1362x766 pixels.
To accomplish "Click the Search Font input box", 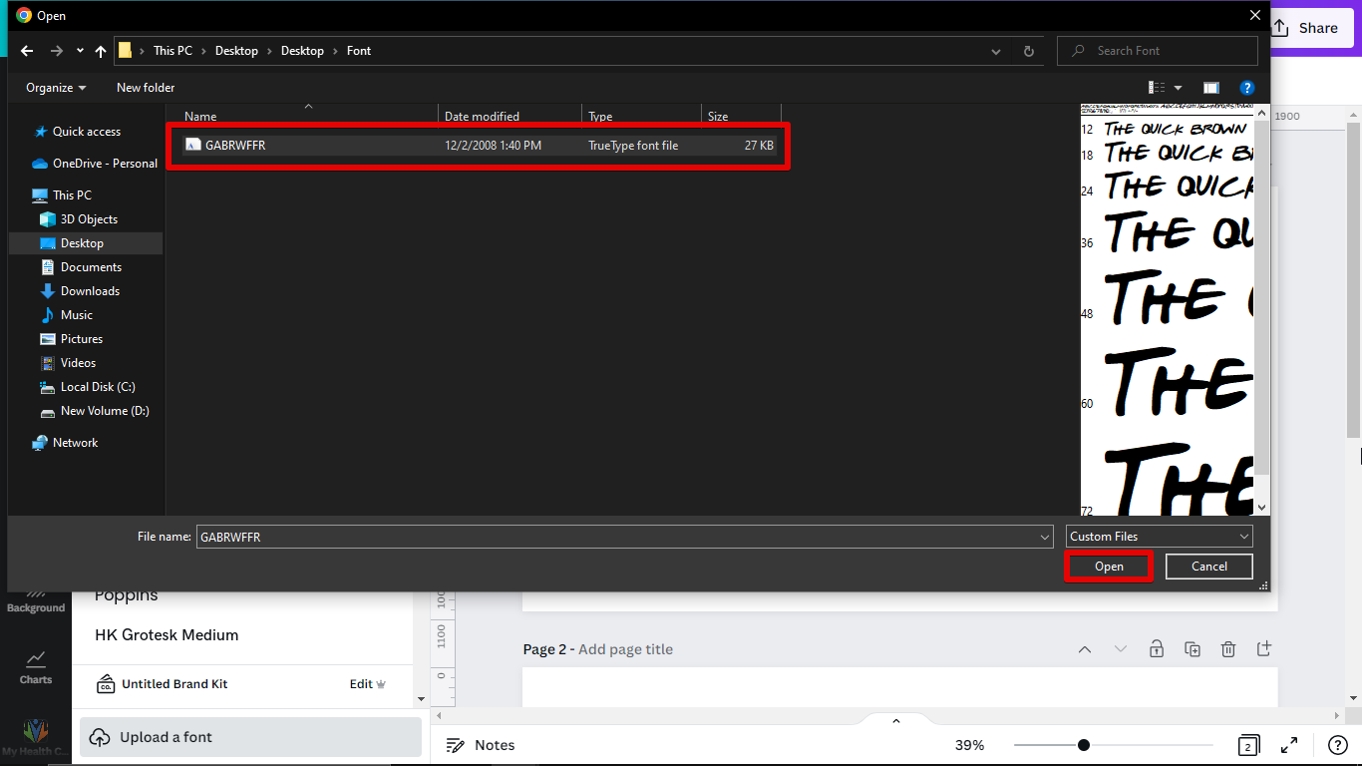I will 1158,51.
